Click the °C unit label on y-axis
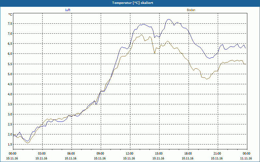Viewport: 260px width, 162px height. 10,15
